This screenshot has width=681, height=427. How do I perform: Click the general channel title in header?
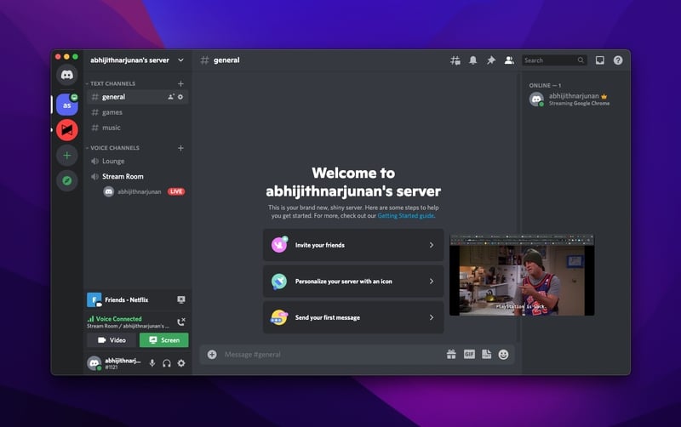coord(226,60)
